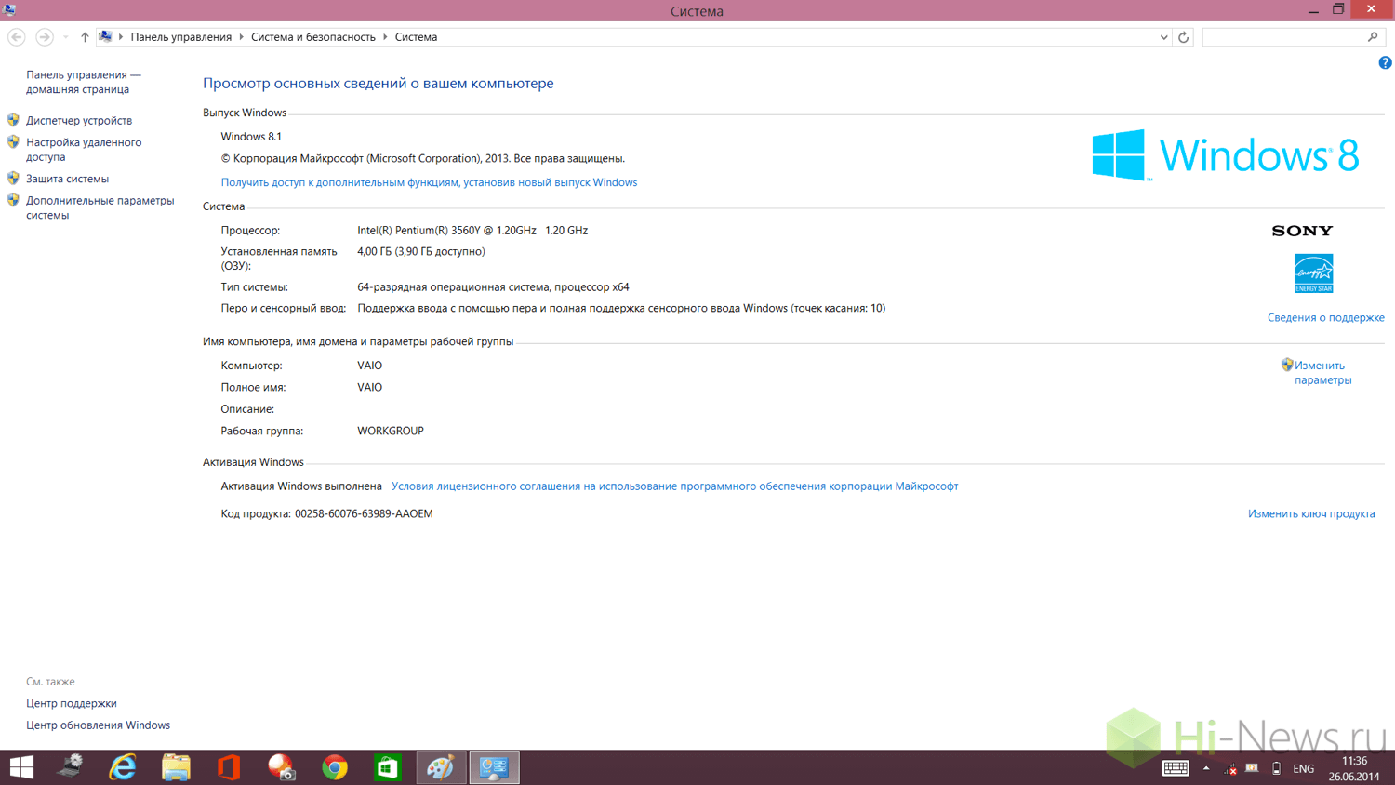Expand the address bar history dropdown

tap(1163, 37)
